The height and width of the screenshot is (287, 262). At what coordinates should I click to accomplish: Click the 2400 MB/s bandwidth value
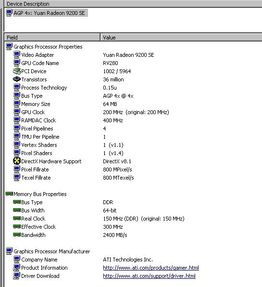click(115, 235)
